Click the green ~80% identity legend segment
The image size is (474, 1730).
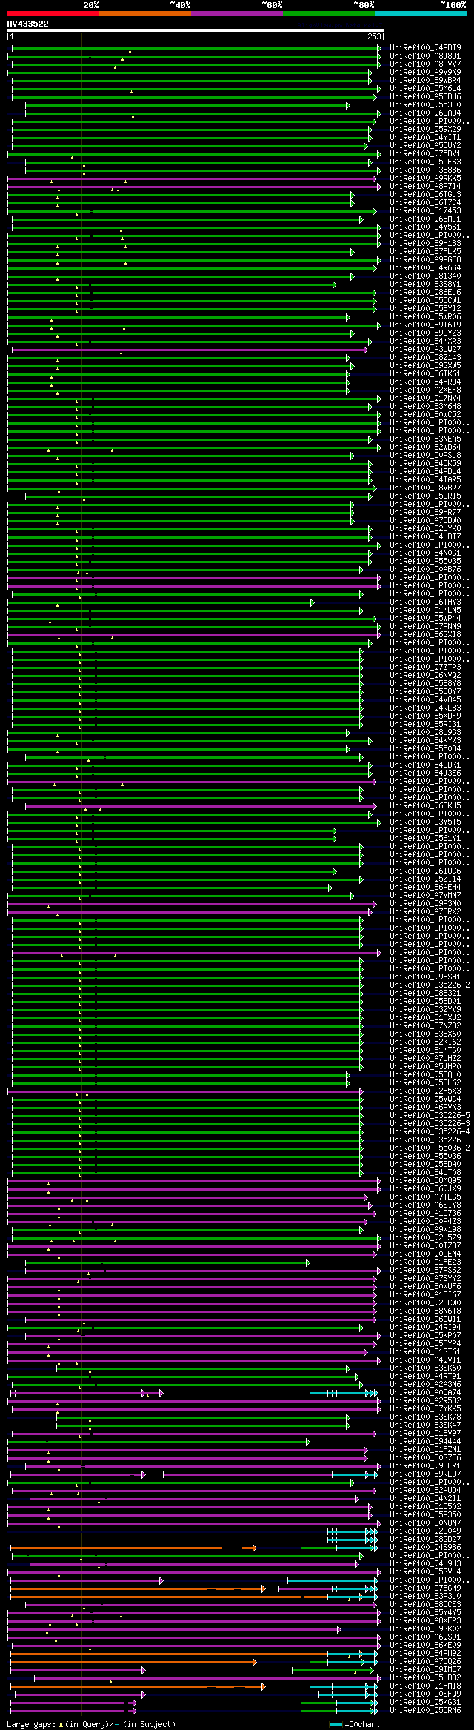329,13
